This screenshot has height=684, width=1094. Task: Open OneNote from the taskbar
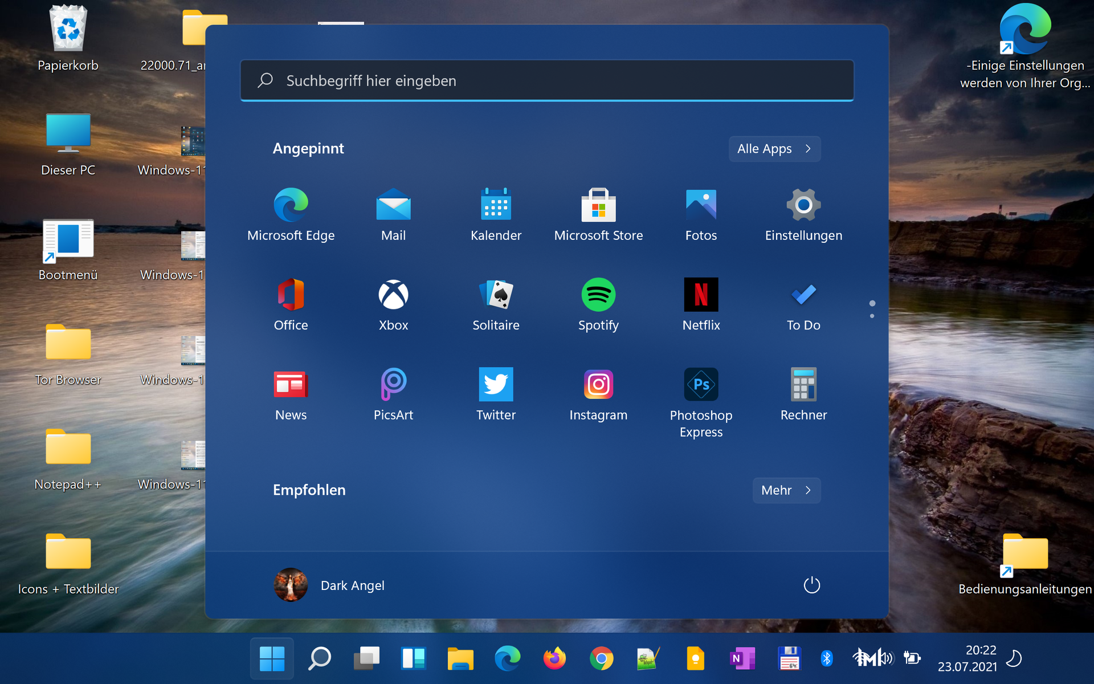tap(742, 658)
